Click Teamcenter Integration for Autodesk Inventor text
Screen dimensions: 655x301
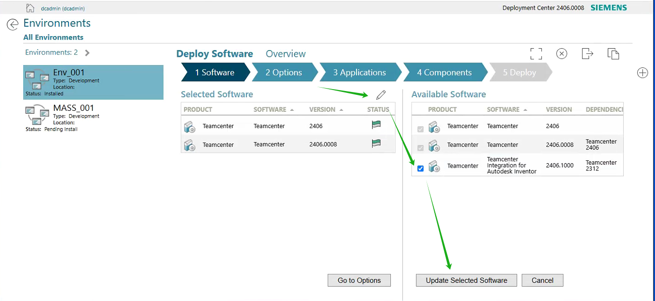pos(511,166)
